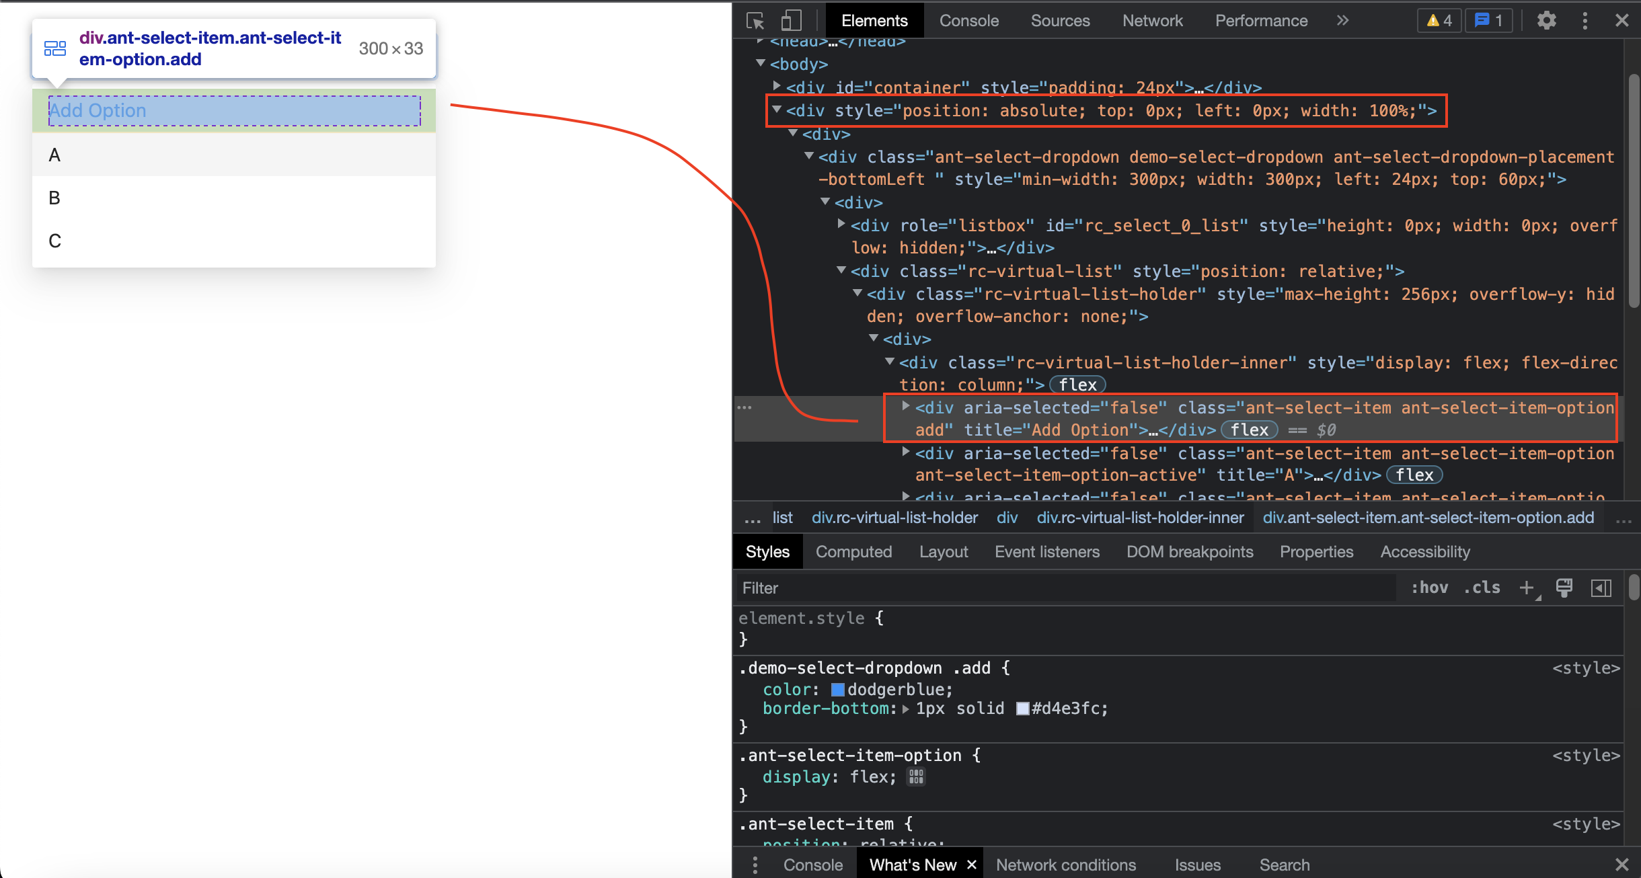Collapse the body element node
Viewport: 1641px width, 878px height.
[761, 63]
